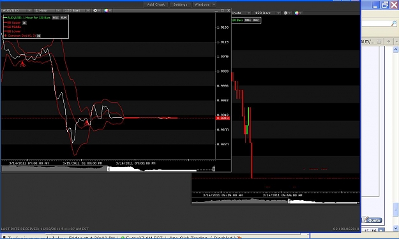Restore down the browser window
399x239 pixels.
click(385, 5)
